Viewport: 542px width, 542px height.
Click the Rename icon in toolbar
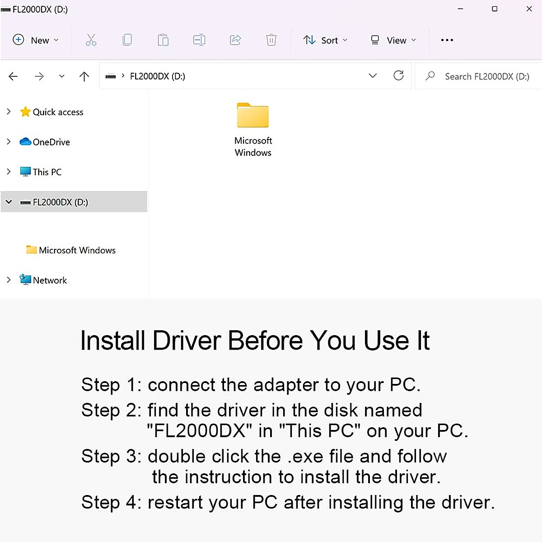tap(199, 40)
